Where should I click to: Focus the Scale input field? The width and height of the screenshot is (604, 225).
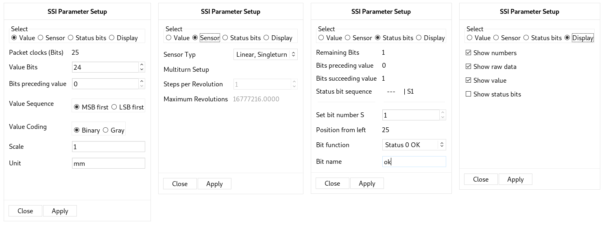[109, 147]
